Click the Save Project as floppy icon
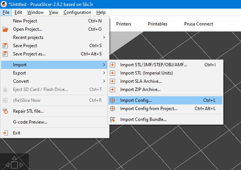Image resolution: width=241 pixels, height=170 pixels. point(5,54)
